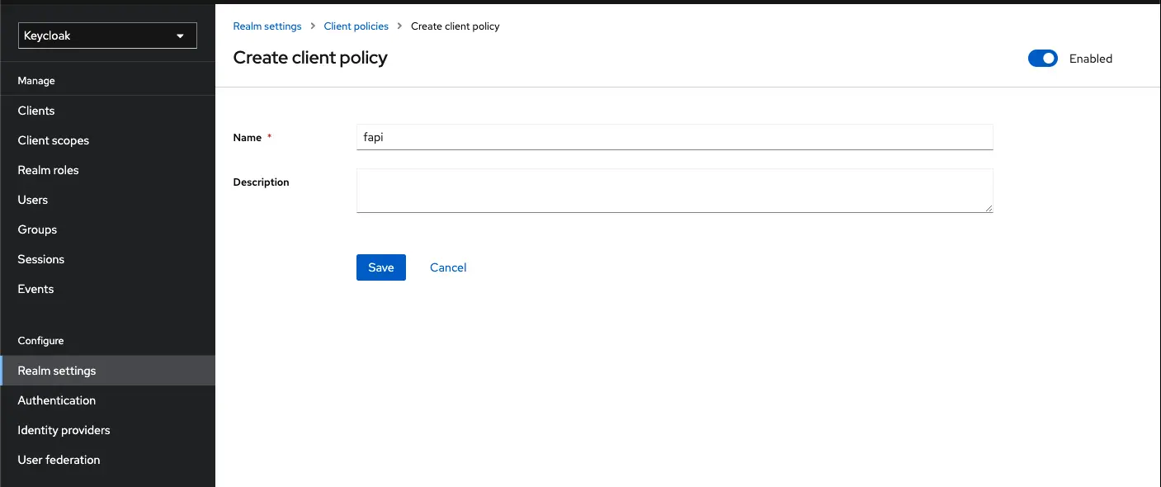1161x487 pixels.
Task: Select Groups from the sidebar
Action: (37, 229)
